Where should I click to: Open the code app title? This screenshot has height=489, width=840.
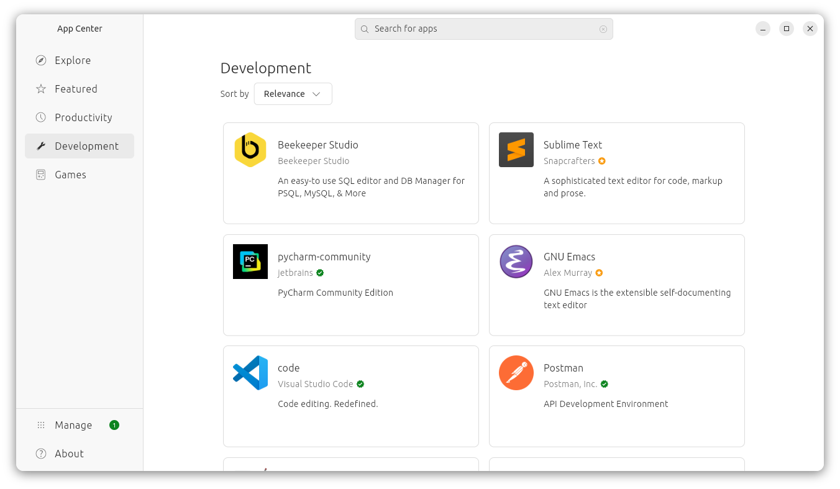[x=289, y=368]
